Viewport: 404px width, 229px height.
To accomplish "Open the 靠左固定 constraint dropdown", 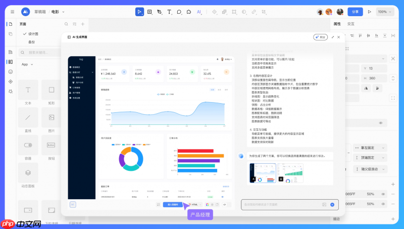I will click(x=370, y=148).
